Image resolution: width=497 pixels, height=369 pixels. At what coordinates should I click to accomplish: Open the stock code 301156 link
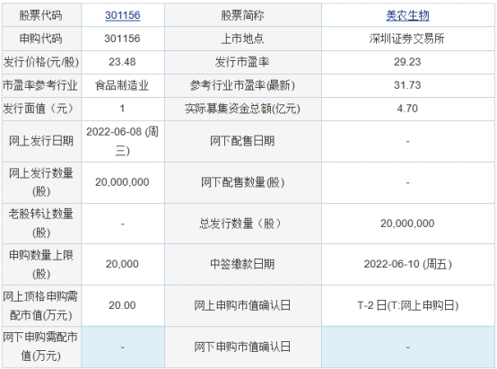click(x=122, y=15)
